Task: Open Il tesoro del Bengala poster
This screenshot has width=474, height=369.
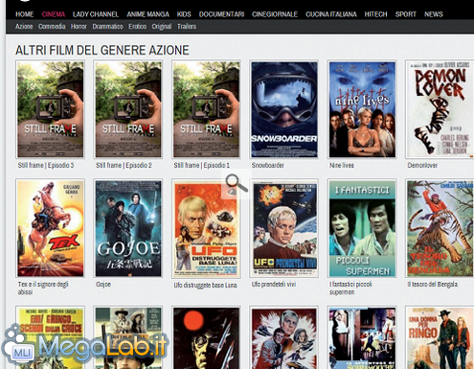Action: click(x=440, y=228)
